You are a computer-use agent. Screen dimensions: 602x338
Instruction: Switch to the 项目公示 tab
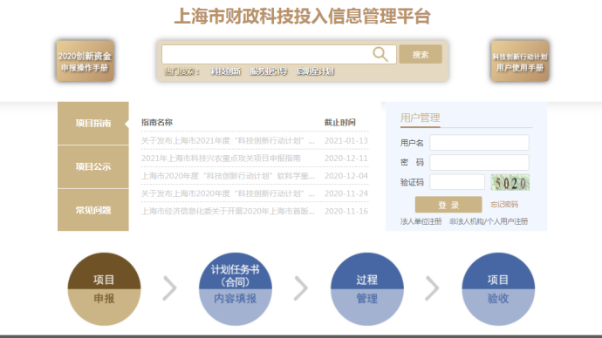92,166
